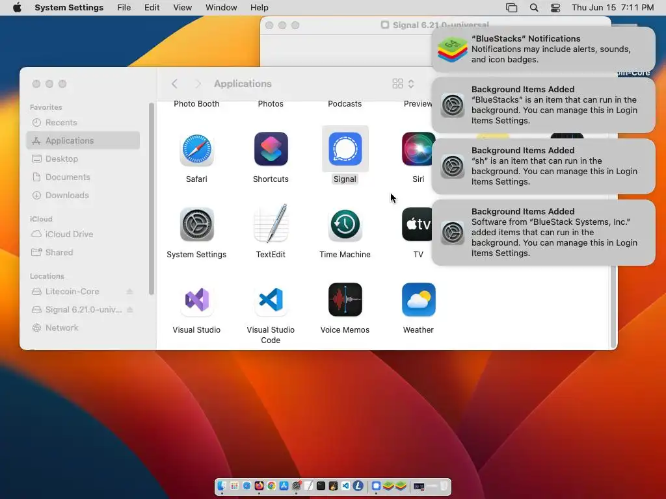Select Network in Finder sidebar
The width and height of the screenshot is (666, 499).
tap(83, 328)
